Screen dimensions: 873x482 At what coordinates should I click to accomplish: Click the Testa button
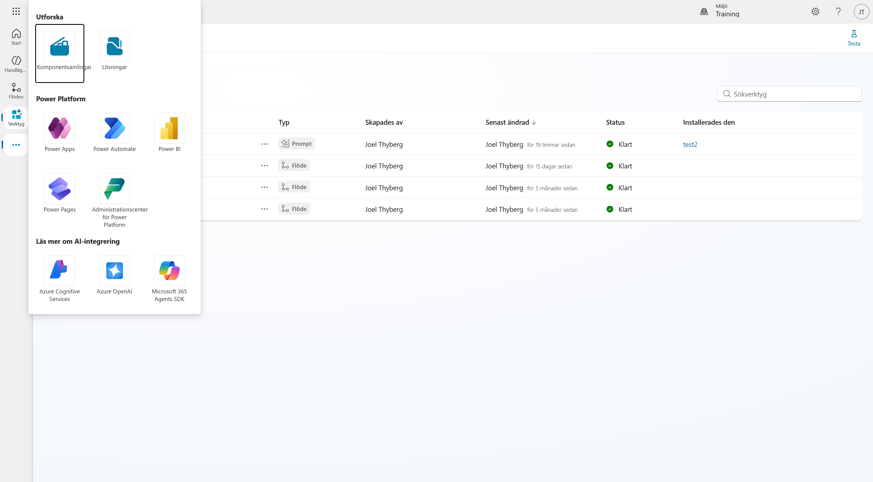coord(854,38)
